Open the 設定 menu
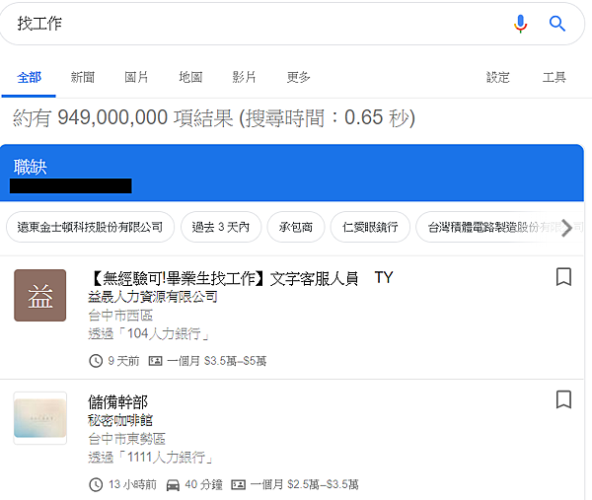Screen dimensions: 592x500 (x=497, y=77)
